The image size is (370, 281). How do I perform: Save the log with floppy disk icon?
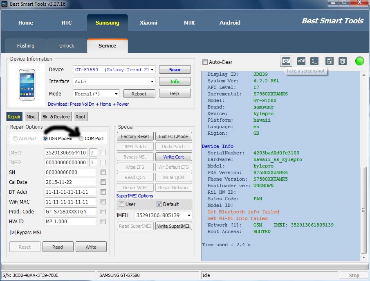point(329,61)
